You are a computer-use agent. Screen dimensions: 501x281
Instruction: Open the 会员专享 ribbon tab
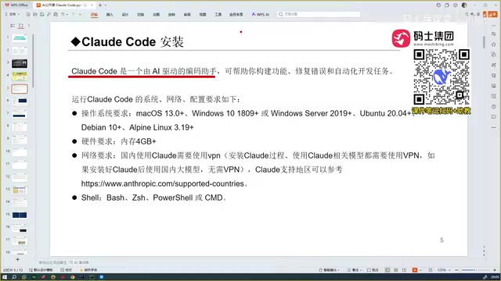(236, 14)
